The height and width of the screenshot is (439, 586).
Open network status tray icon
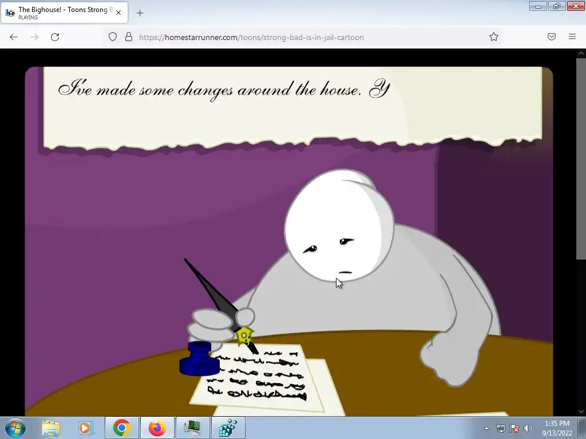(x=500, y=428)
